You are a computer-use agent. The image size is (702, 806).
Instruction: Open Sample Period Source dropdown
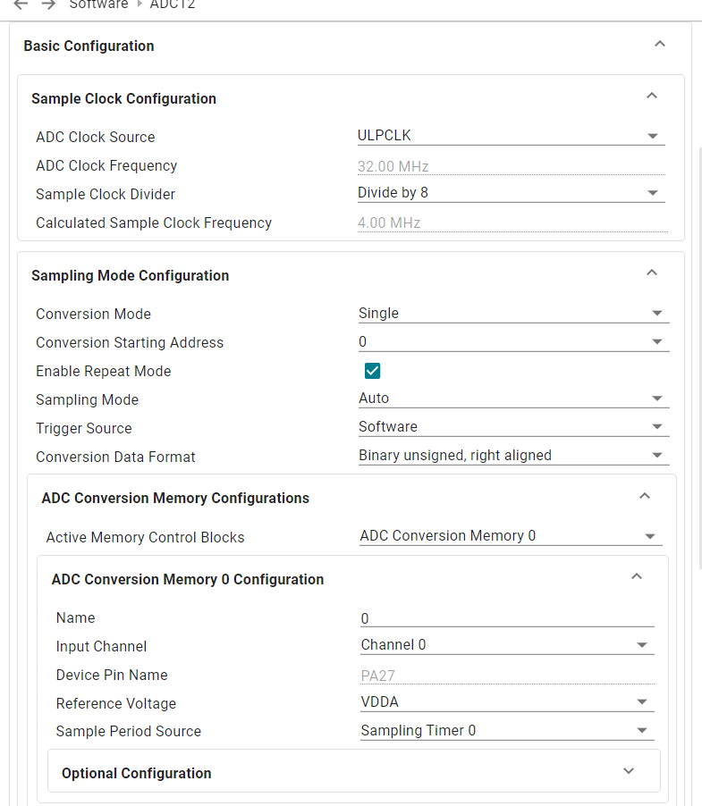tap(507, 730)
